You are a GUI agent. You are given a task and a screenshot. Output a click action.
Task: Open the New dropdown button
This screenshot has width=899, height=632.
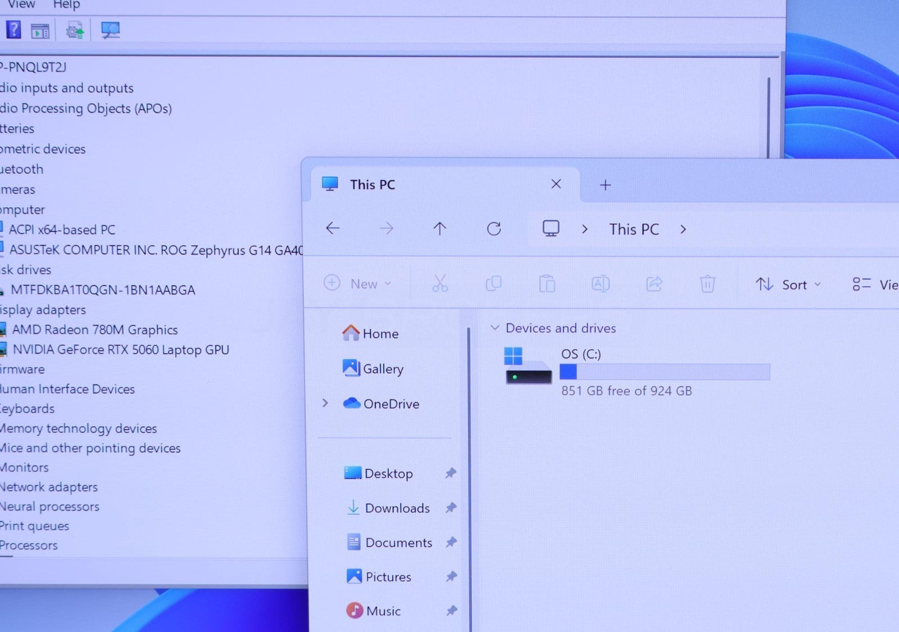click(358, 284)
